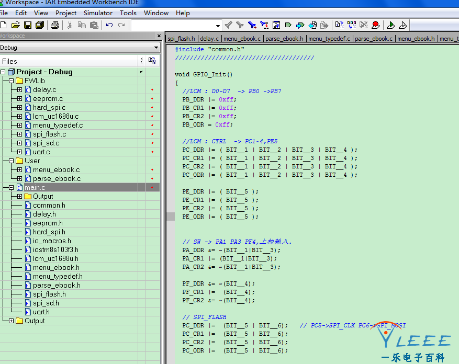Image resolution: width=459 pixels, height=364 pixels.
Task: Click Debug without Downloading icon
Action: [x=402, y=25]
